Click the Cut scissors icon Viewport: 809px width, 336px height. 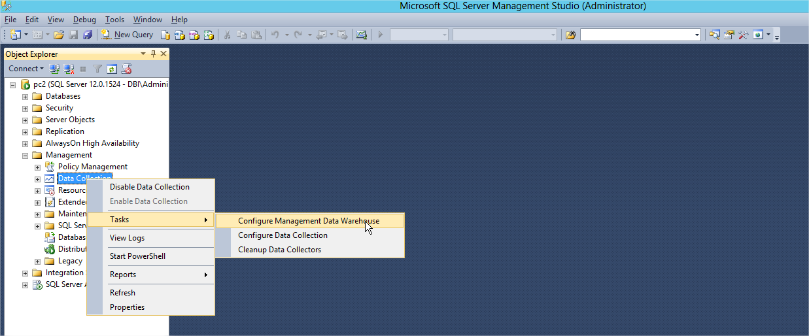[227, 35]
